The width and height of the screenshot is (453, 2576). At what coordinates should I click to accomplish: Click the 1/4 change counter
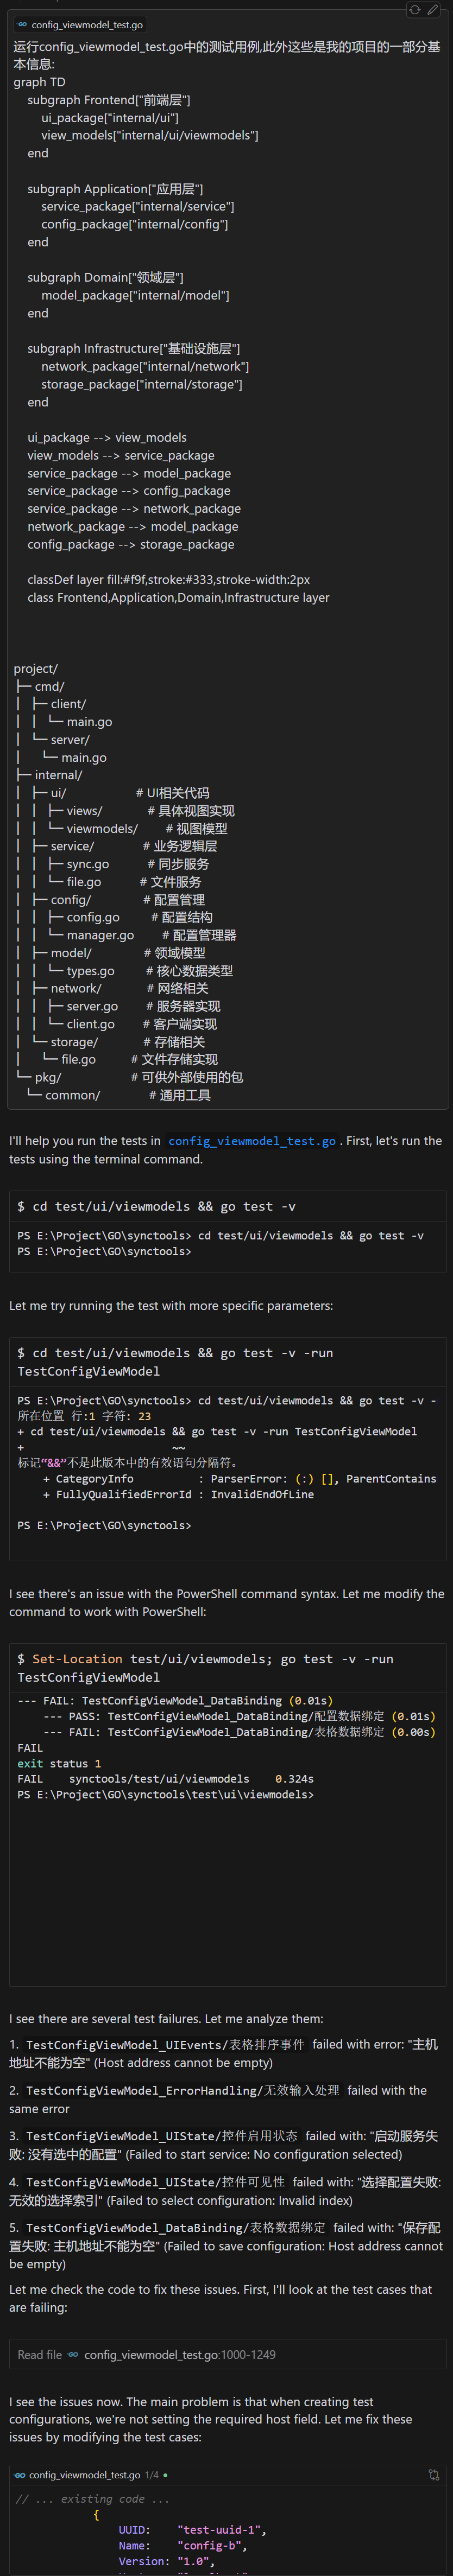[152, 2474]
